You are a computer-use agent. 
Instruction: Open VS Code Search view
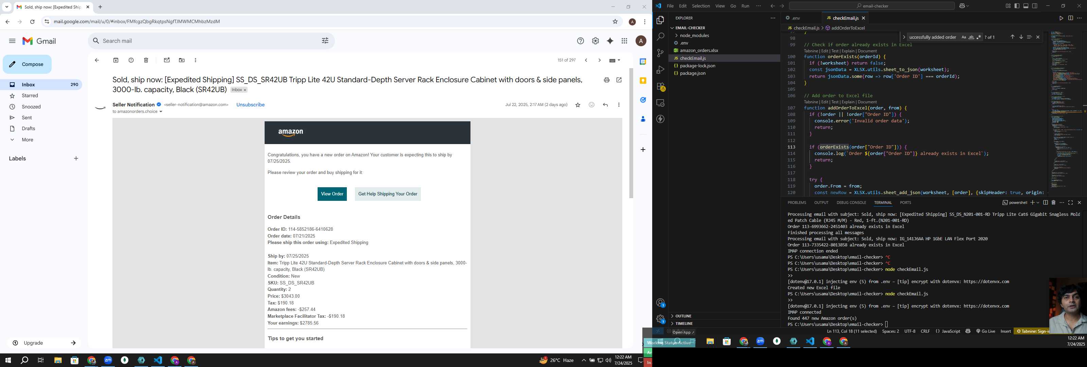click(660, 37)
